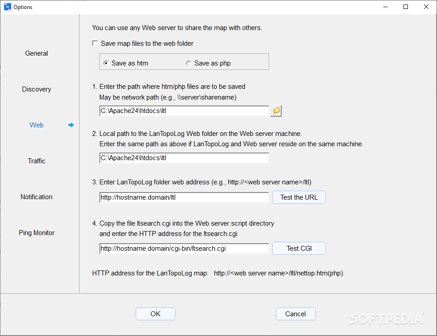437x336 pixels.
Task: Click the local Web folder path field
Action: 184,158
